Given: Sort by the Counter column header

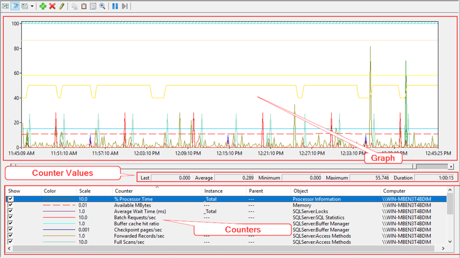Looking at the screenshot, I should pos(157,191).
